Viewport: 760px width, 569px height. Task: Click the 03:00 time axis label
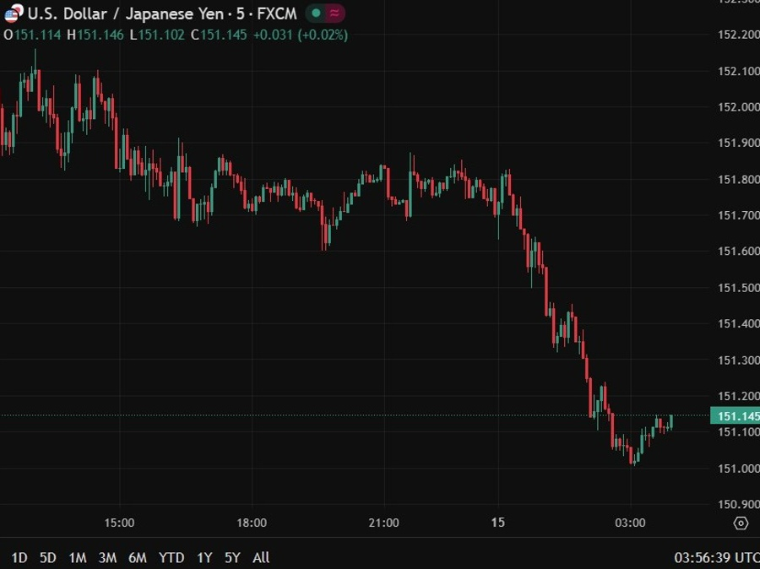(x=631, y=523)
